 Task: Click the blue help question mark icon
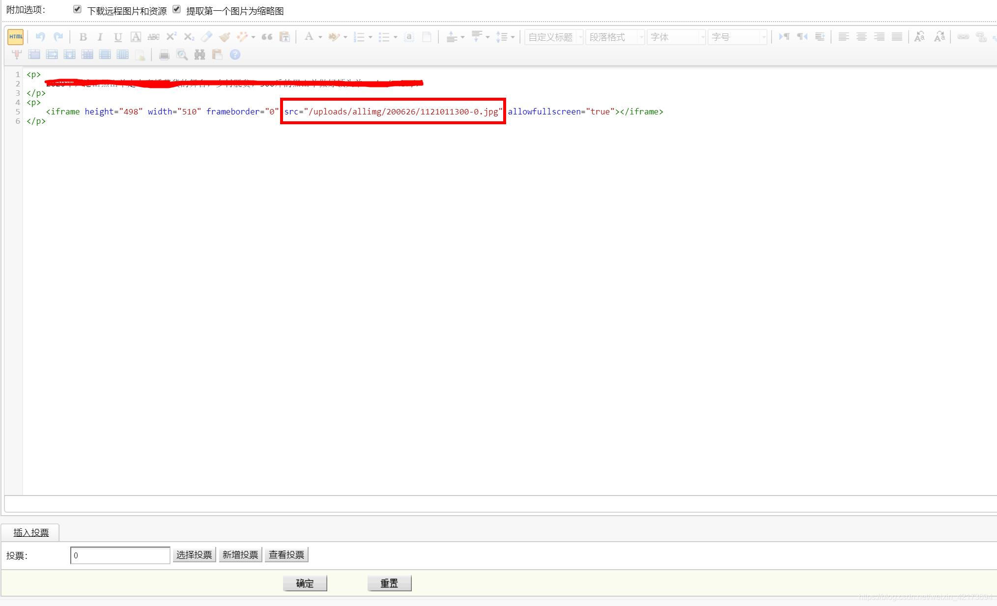point(235,55)
